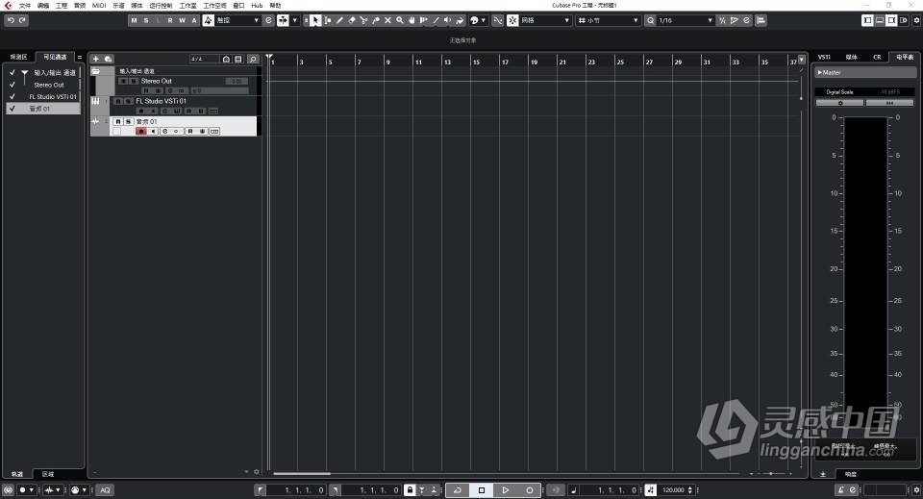
Task: Select the Zoom magnifier tool
Action: pyautogui.click(x=400, y=20)
